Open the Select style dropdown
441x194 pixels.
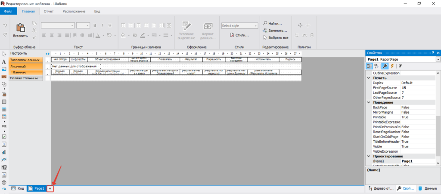pos(239,25)
